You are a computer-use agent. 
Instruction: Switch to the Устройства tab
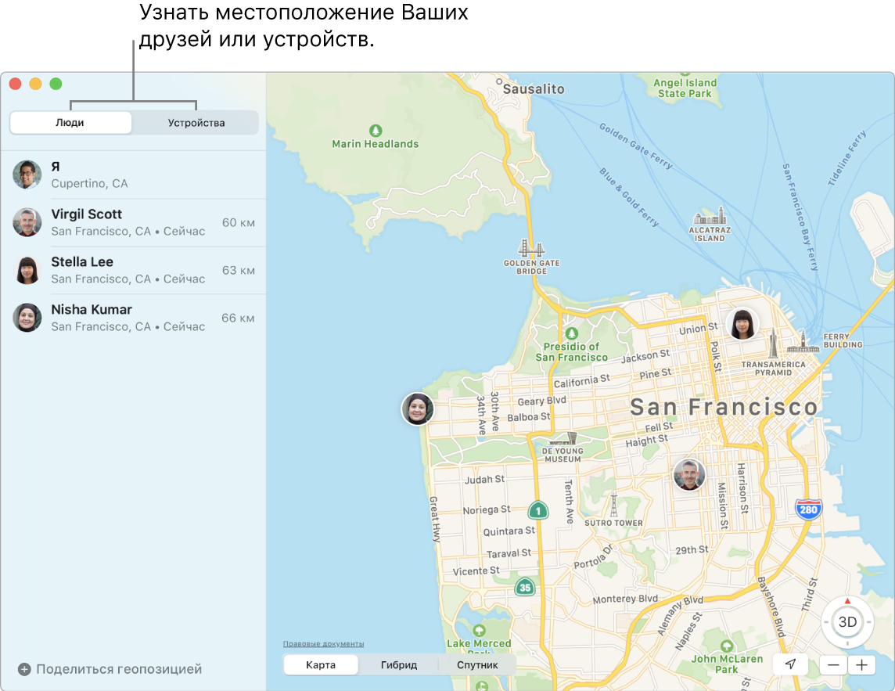[196, 123]
